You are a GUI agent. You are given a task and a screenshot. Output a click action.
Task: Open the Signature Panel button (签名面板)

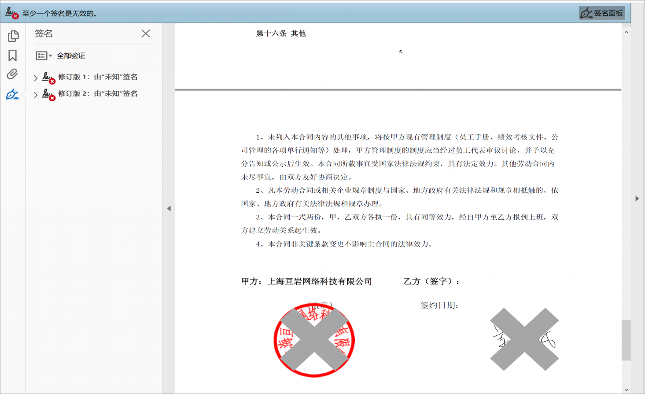click(x=602, y=13)
